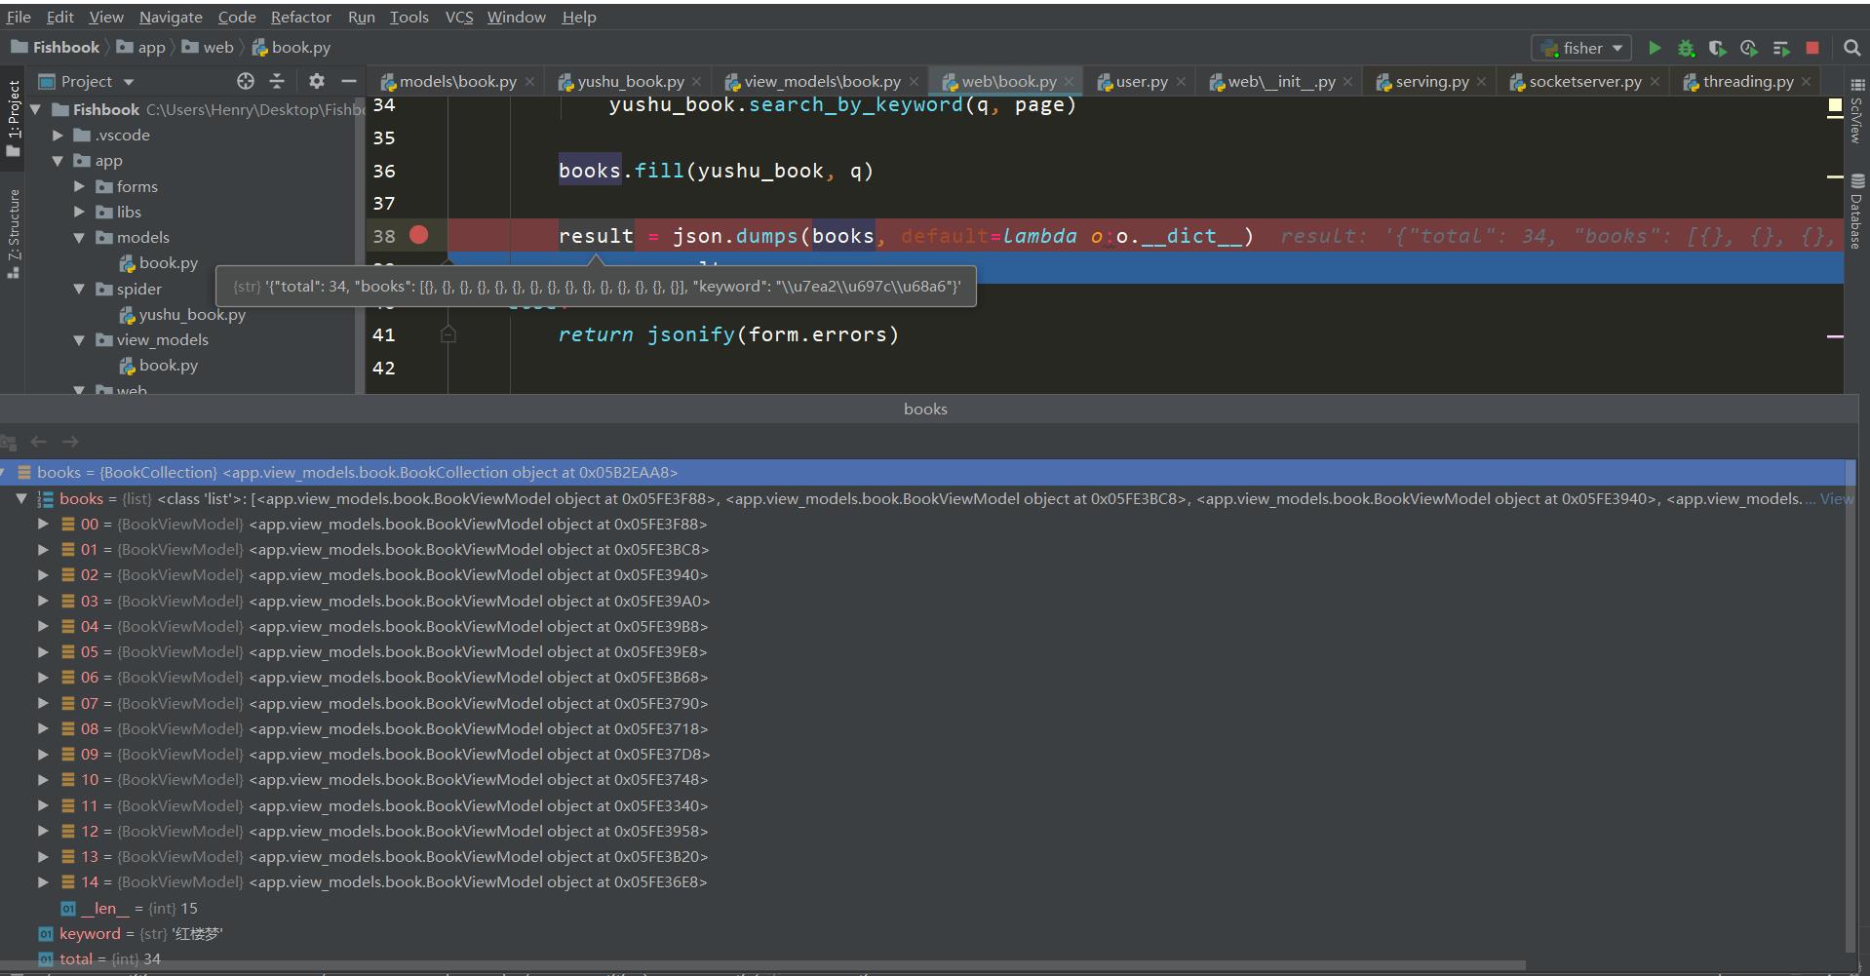Expand the libs folder
Viewport: 1870px width, 976px height.
pos(79,212)
